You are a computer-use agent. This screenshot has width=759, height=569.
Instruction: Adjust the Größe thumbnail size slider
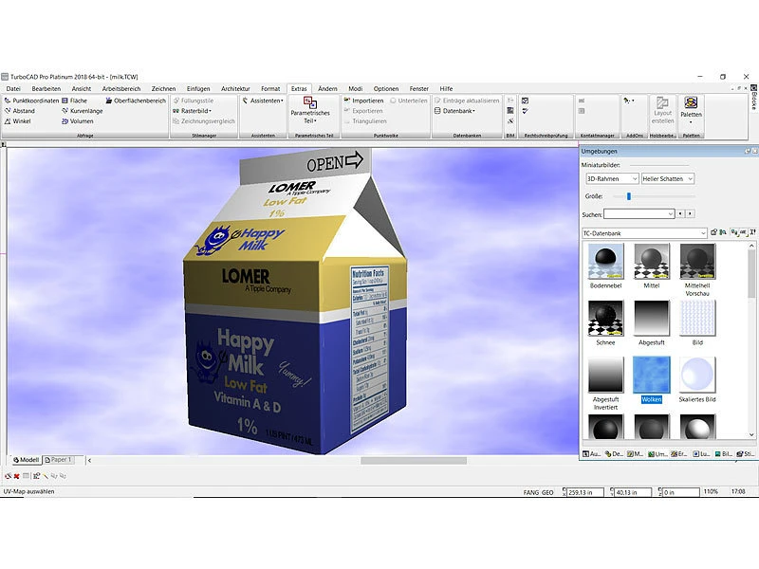[x=628, y=196]
